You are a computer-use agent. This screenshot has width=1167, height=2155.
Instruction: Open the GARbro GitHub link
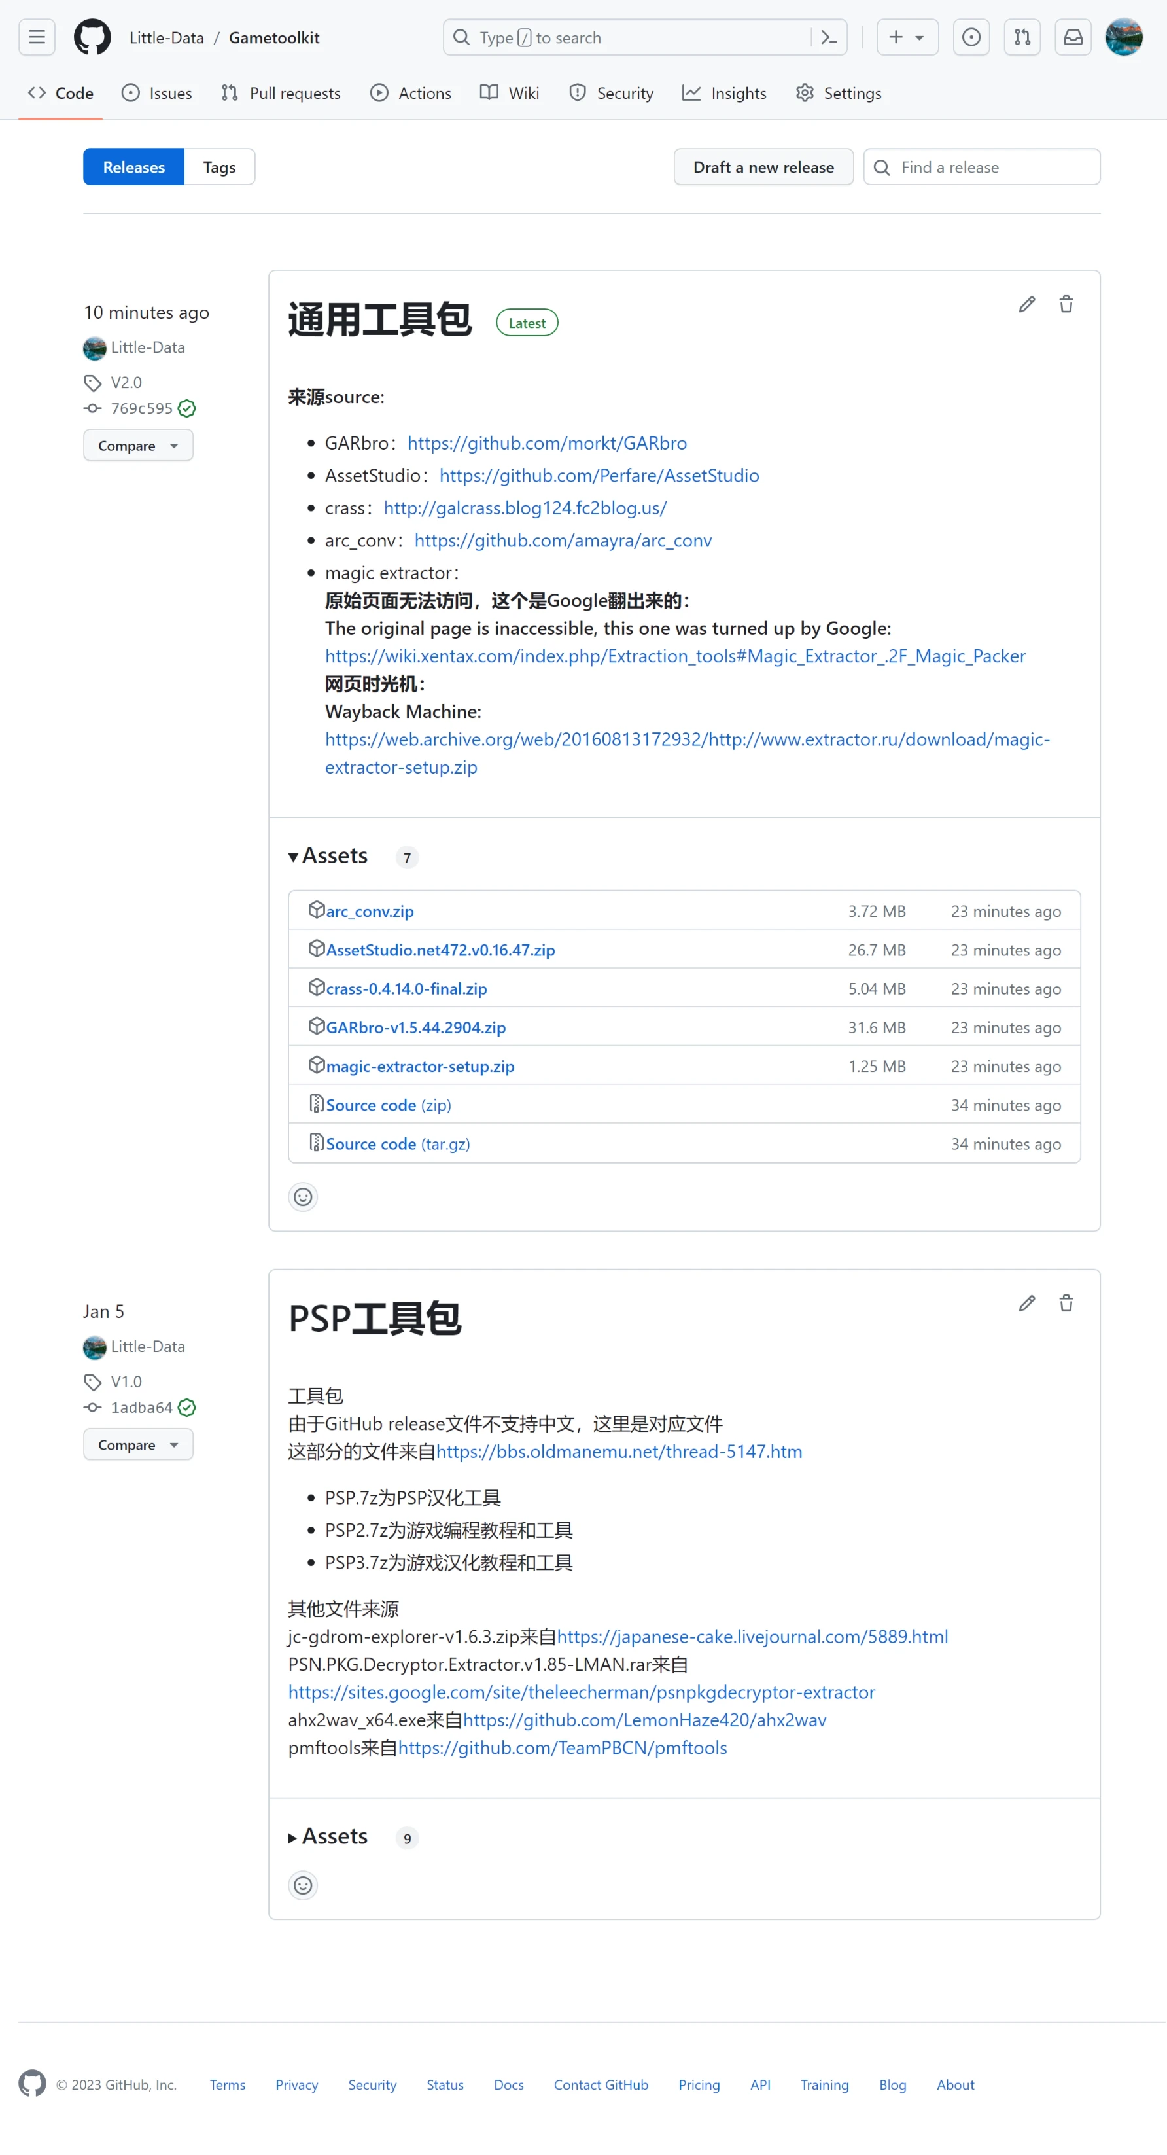tap(547, 442)
